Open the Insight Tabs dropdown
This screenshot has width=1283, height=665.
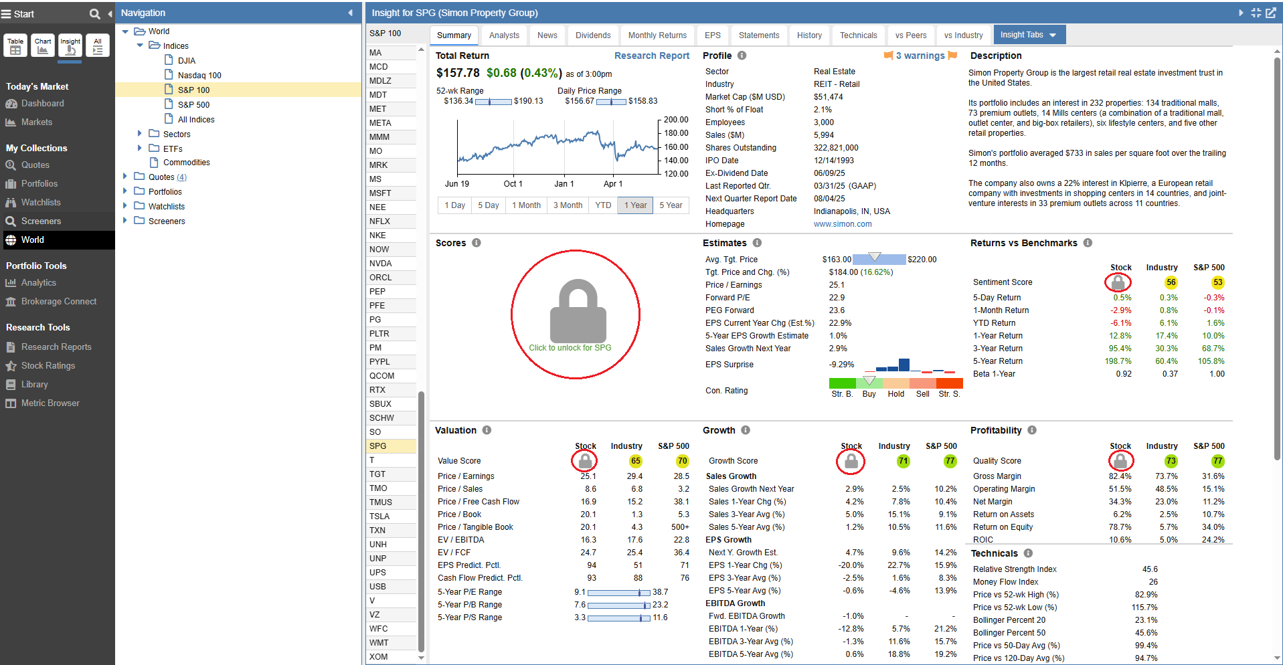click(x=1028, y=35)
